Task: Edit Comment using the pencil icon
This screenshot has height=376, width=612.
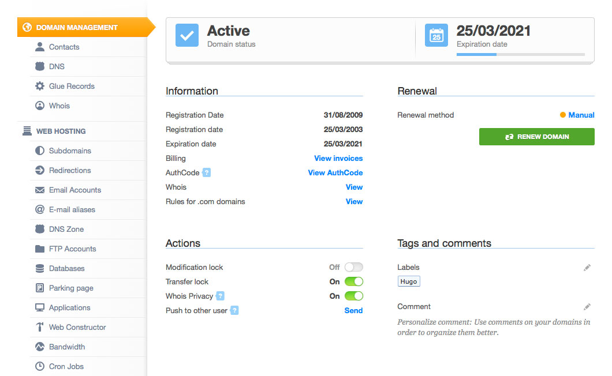Action: pos(587,307)
